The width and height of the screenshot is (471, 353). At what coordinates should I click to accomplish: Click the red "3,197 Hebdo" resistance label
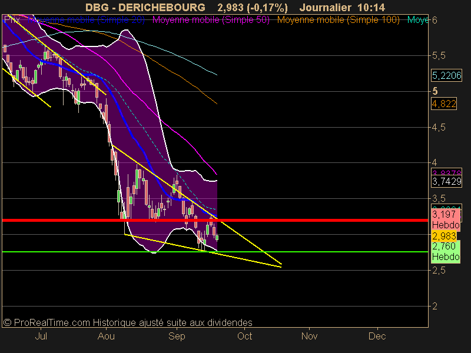[446, 219]
